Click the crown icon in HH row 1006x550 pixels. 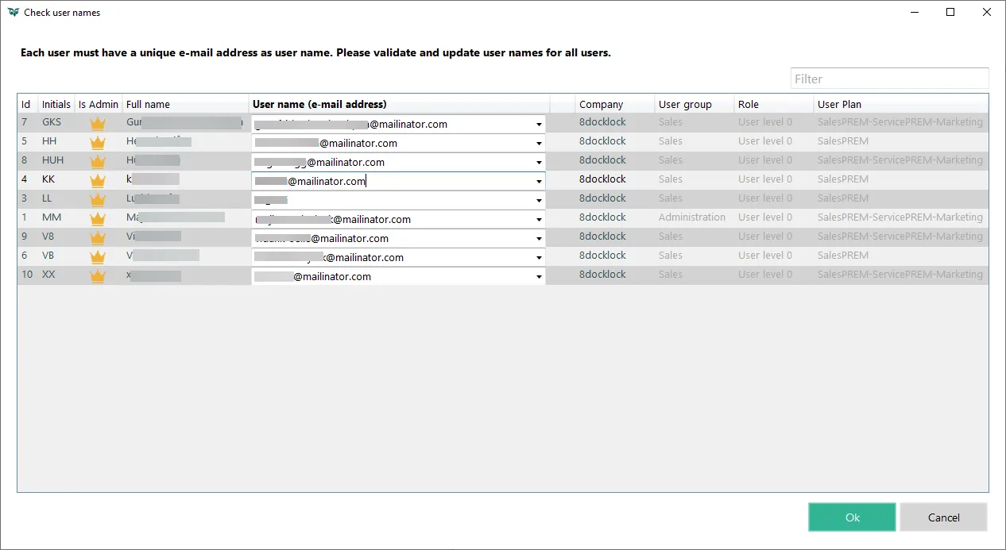click(x=98, y=142)
